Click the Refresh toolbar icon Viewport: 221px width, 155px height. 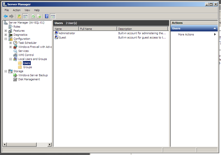33,16
